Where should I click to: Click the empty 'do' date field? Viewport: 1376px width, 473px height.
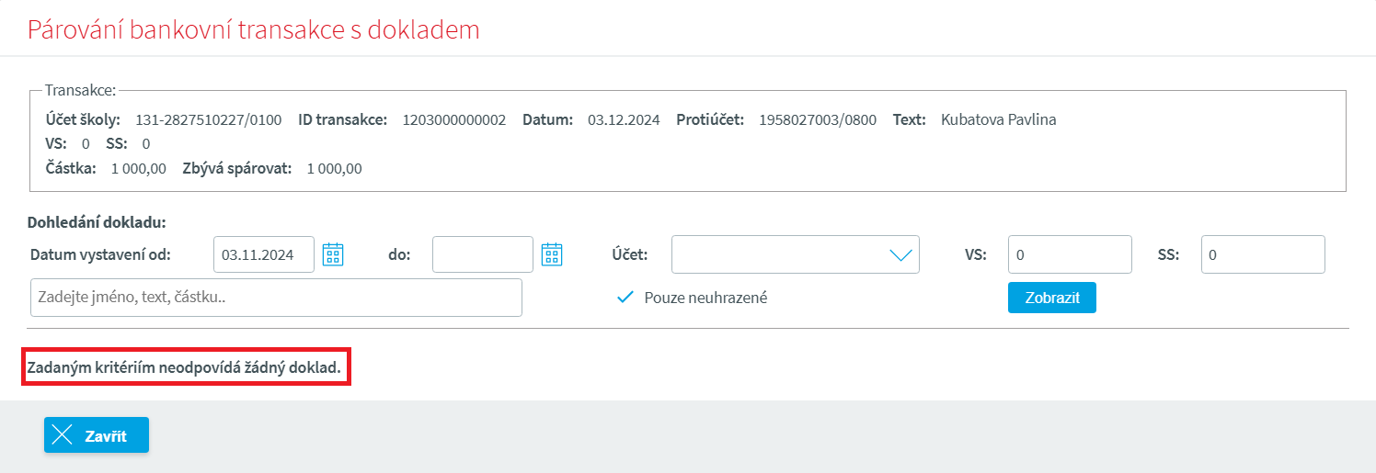(x=482, y=255)
